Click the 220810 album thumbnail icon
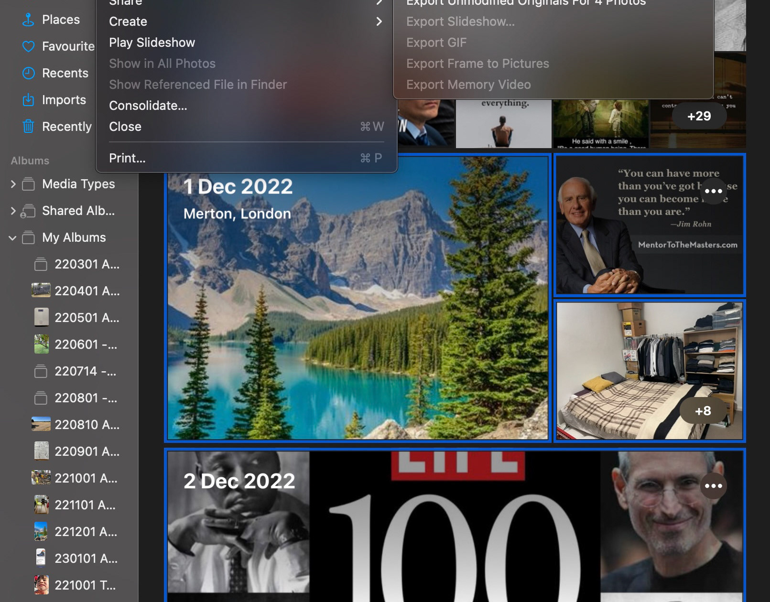 (x=41, y=424)
